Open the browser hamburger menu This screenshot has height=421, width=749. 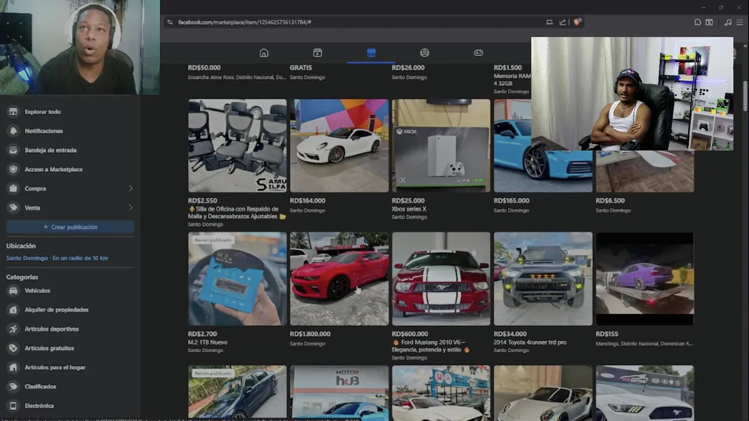click(x=740, y=22)
